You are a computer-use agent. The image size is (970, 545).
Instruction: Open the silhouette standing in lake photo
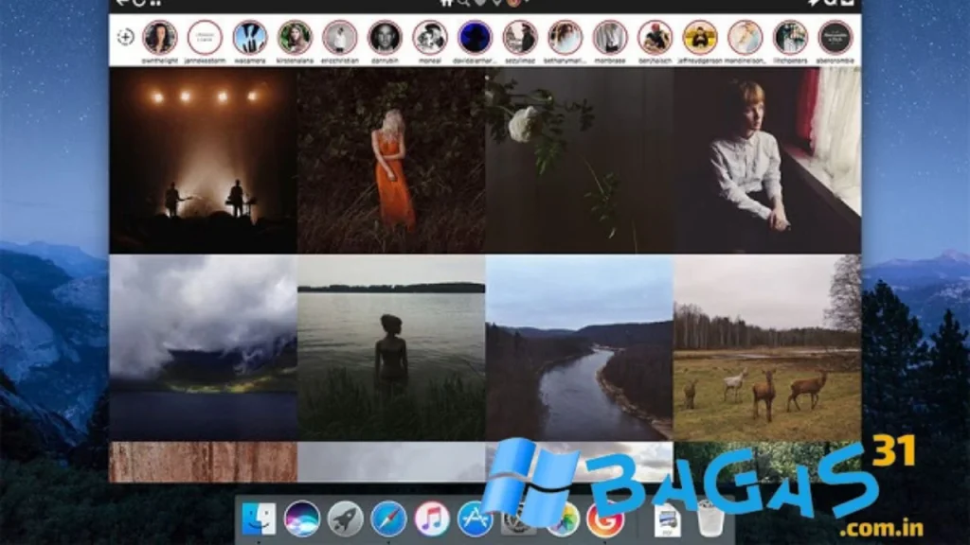click(x=391, y=348)
